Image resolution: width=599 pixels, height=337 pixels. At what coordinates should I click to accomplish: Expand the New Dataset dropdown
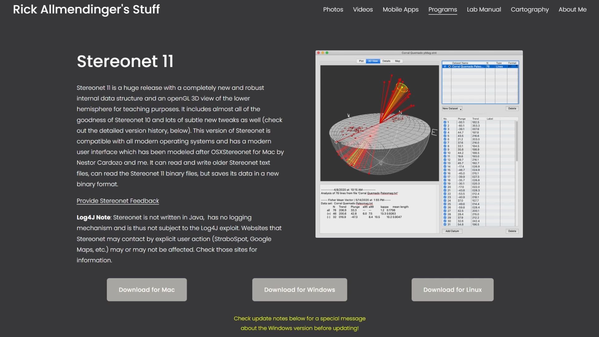[x=452, y=109]
